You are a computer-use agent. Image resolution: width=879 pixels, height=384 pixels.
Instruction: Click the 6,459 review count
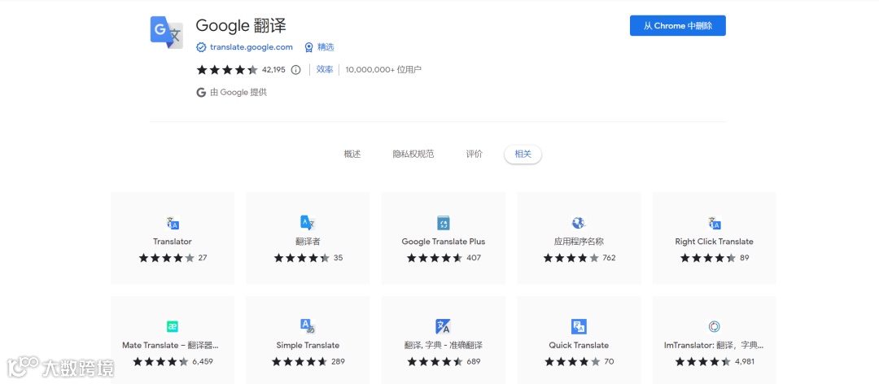coord(203,361)
